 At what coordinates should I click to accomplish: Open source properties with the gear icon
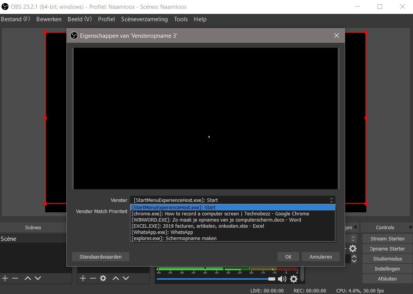[103, 278]
